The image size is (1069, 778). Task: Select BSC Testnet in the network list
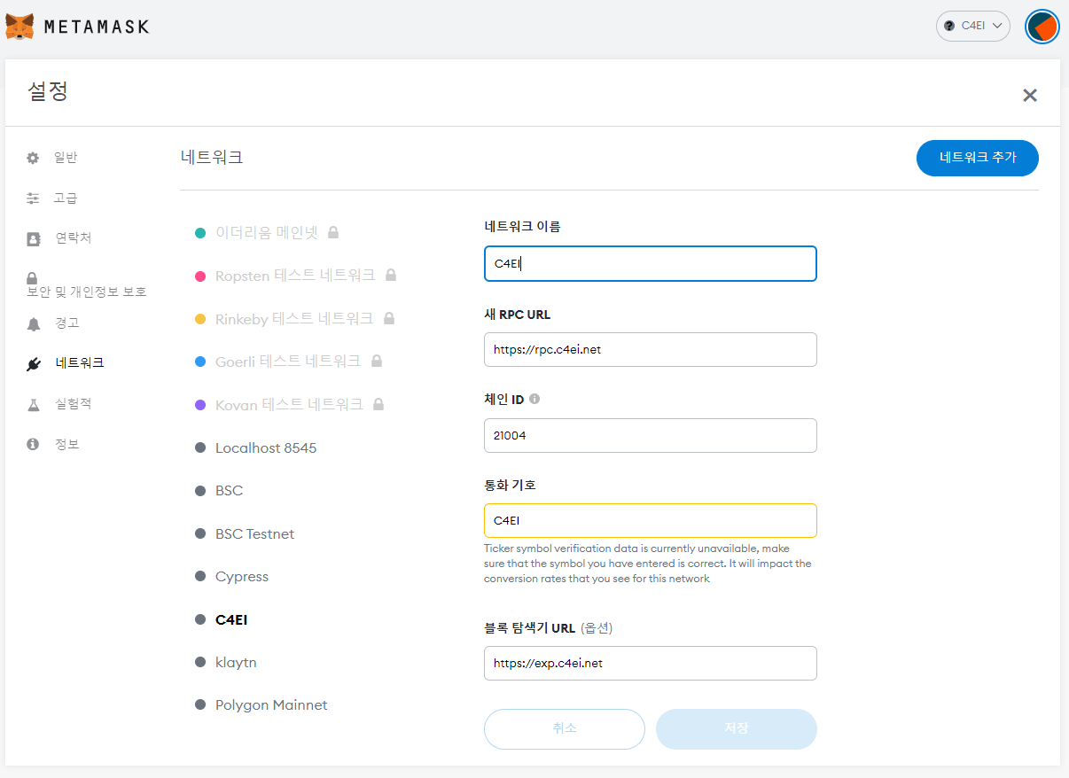click(x=254, y=533)
